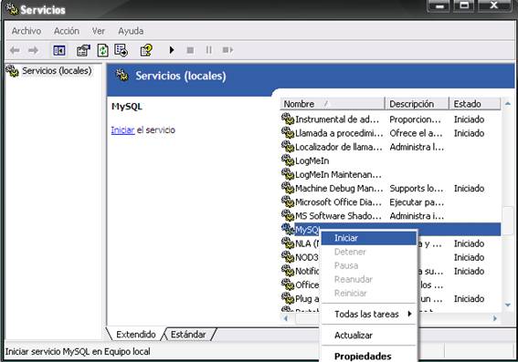Click Proporcion... description of Instrumental de ad...
The width and height of the screenshot is (518, 362).
(x=415, y=119)
